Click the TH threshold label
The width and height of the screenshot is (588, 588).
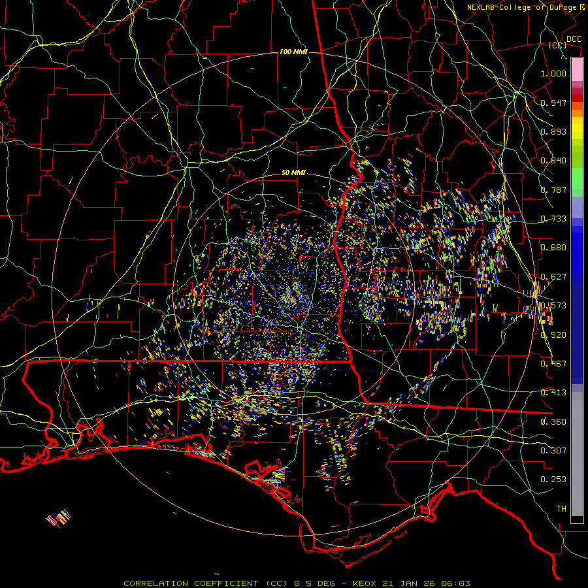click(x=561, y=509)
